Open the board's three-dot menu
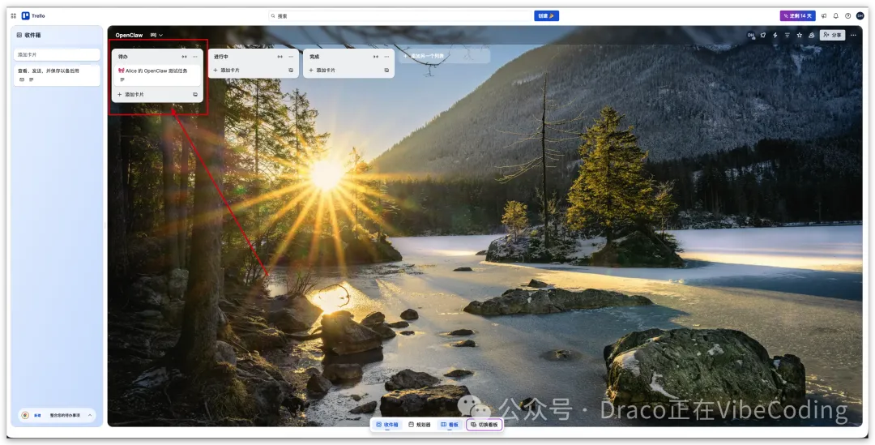 coord(853,35)
